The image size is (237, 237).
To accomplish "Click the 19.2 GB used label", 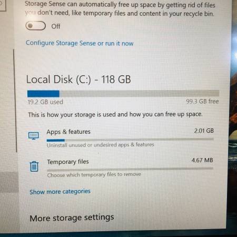I will click(45, 102).
